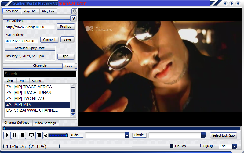Pause the video playback
The image size is (244, 153).
point(15,135)
